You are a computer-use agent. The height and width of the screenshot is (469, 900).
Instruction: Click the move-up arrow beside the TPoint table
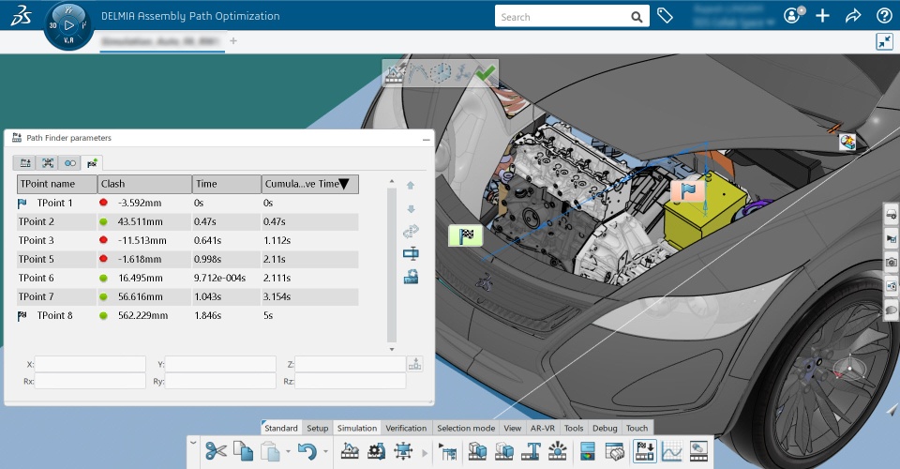(x=411, y=186)
